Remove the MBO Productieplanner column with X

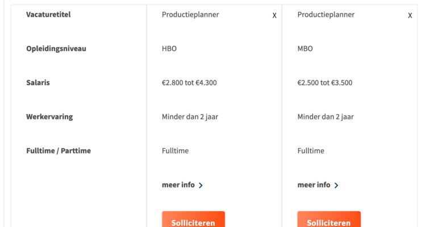coord(410,16)
